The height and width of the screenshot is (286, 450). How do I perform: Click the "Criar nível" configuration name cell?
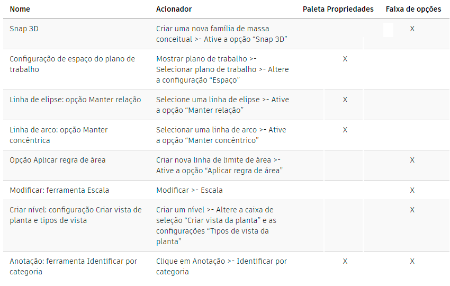click(x=75, y=215)
